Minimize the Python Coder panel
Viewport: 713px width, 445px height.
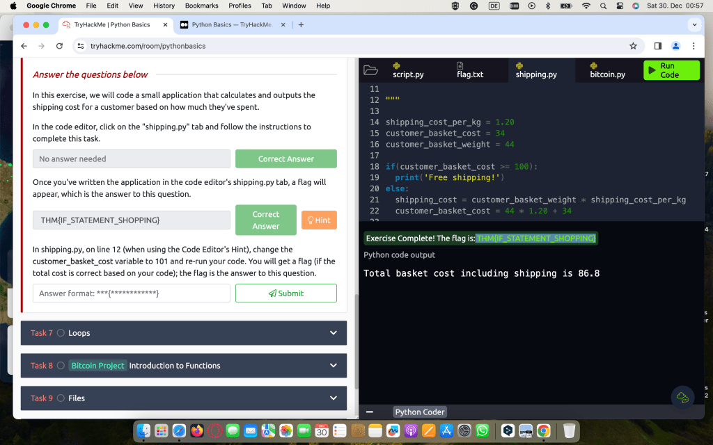(x=370, y=412)
